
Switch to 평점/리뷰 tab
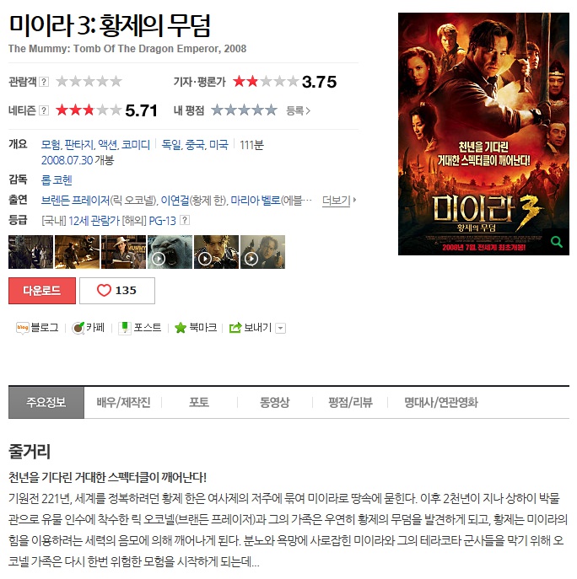point(350,402)
